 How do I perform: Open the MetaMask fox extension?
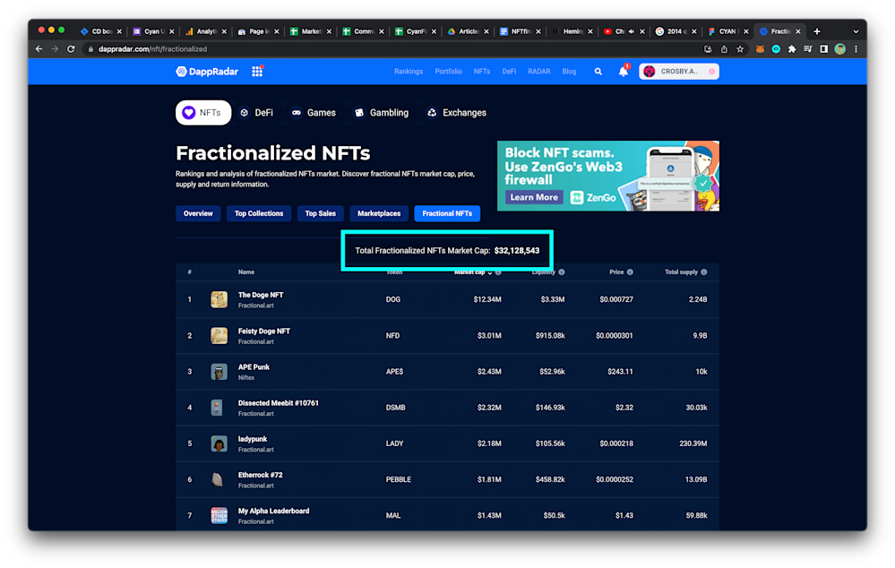760,49
